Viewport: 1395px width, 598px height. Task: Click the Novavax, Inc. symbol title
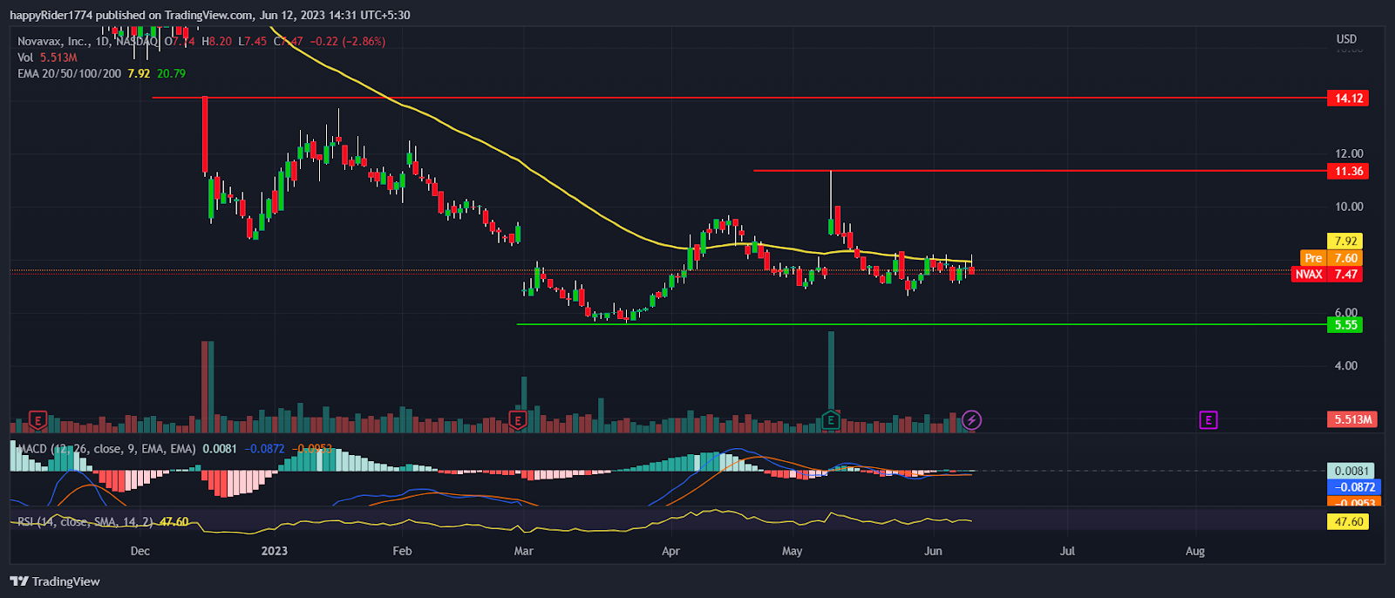[x=52, y=41]
